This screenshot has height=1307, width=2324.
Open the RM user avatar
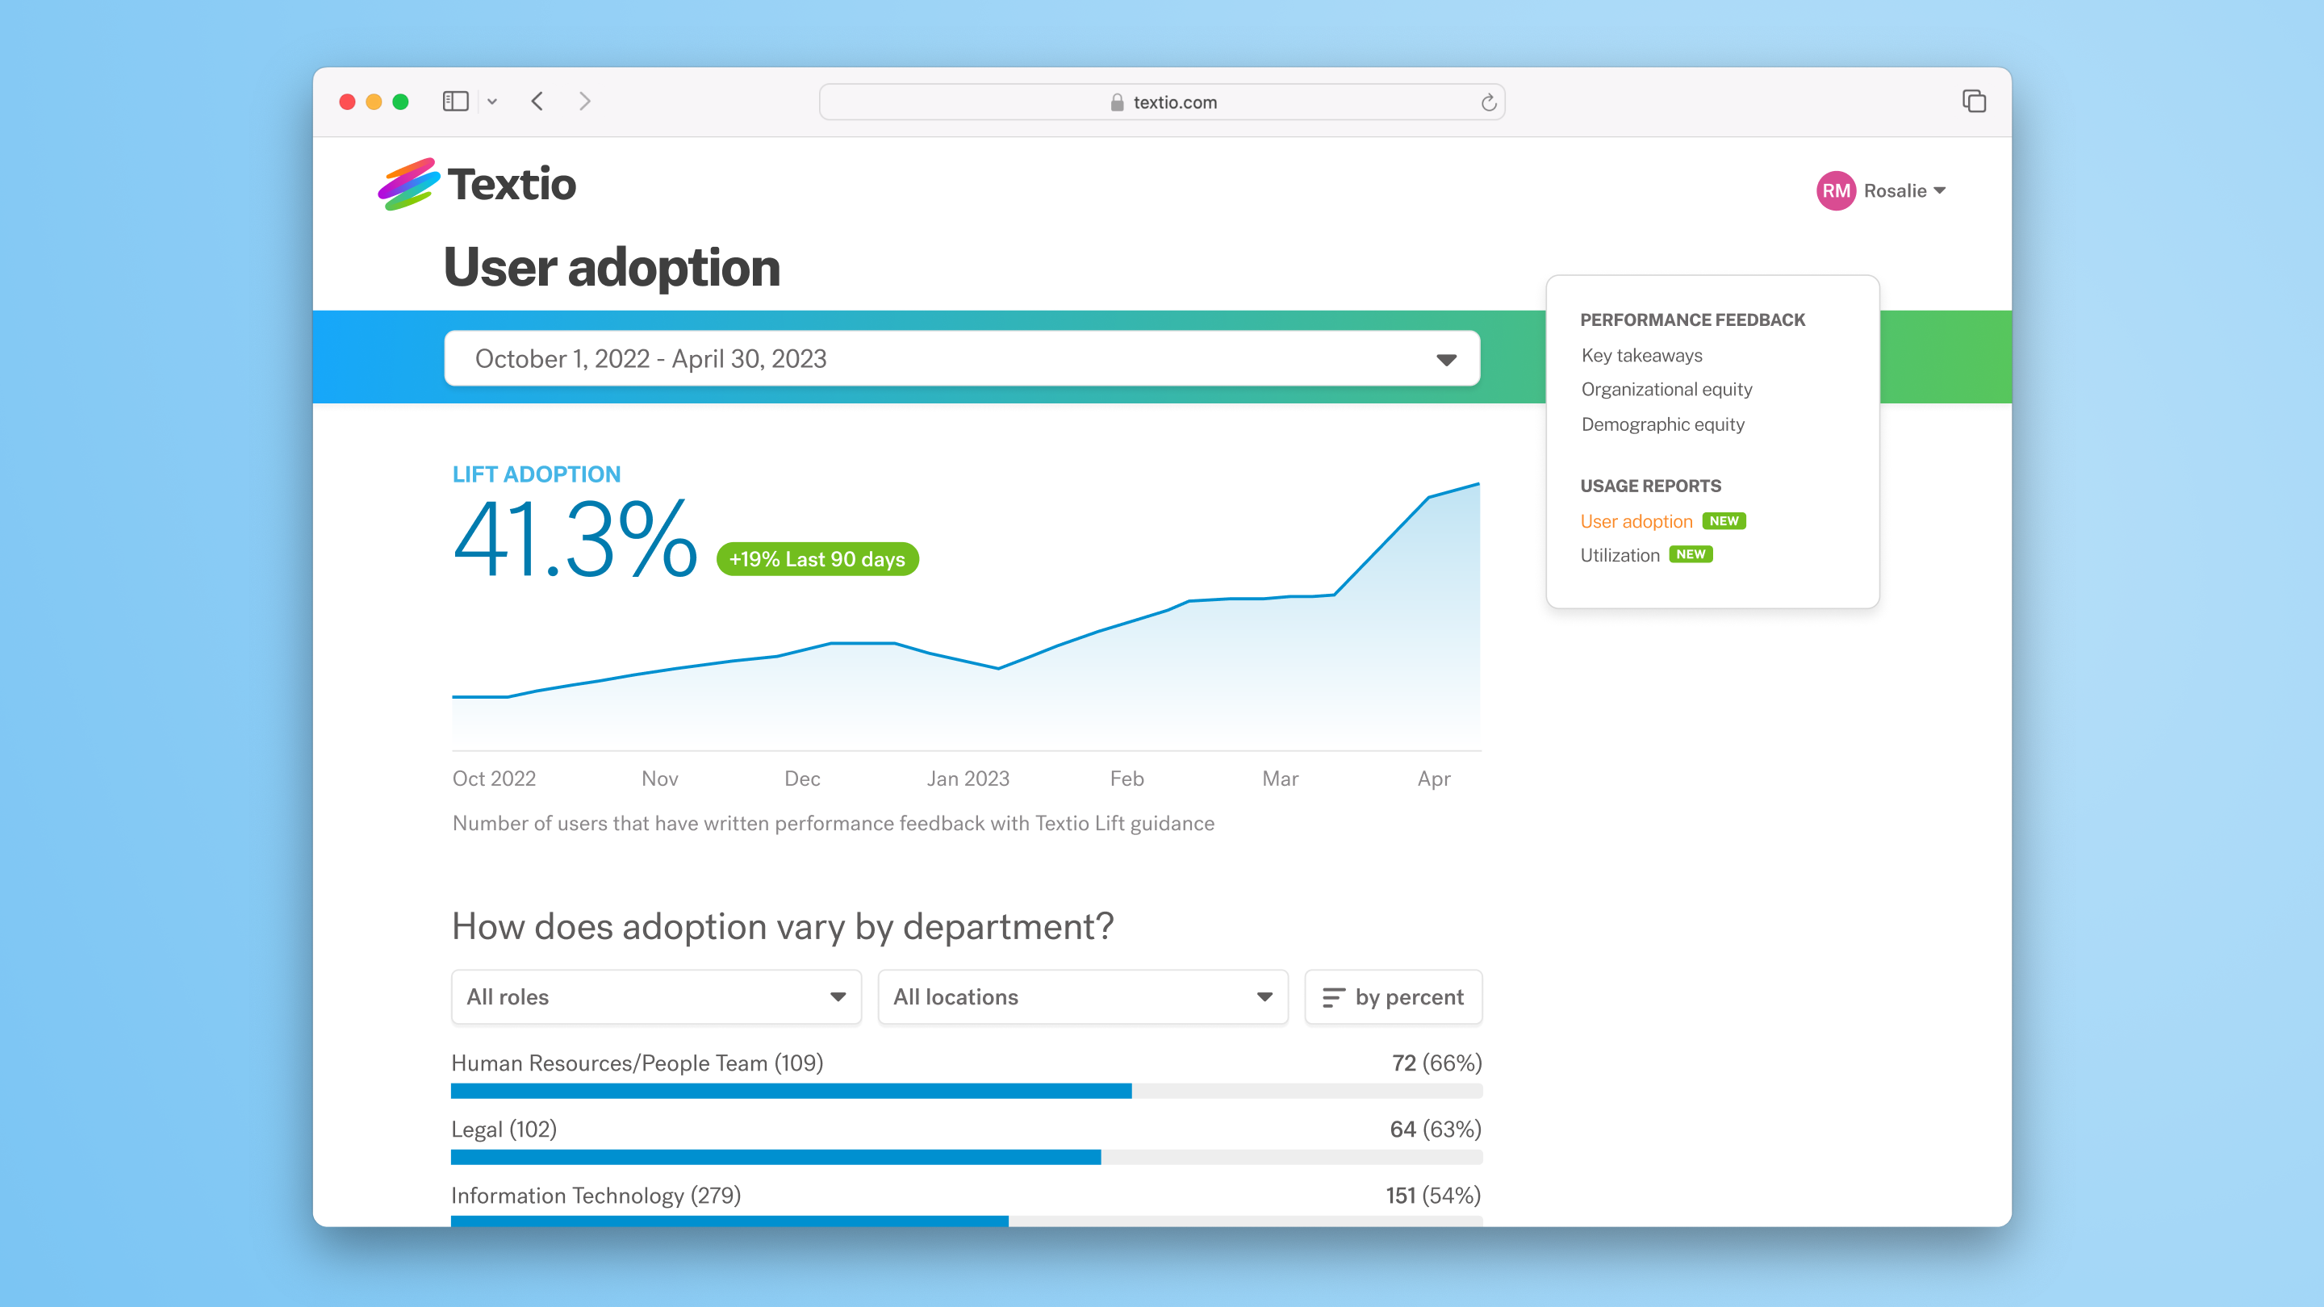pos(1836,190)
